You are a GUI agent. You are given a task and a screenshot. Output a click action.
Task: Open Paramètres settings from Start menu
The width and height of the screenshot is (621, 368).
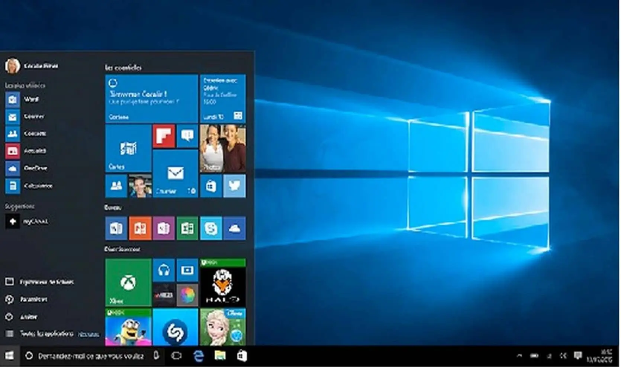coord(26,300)
